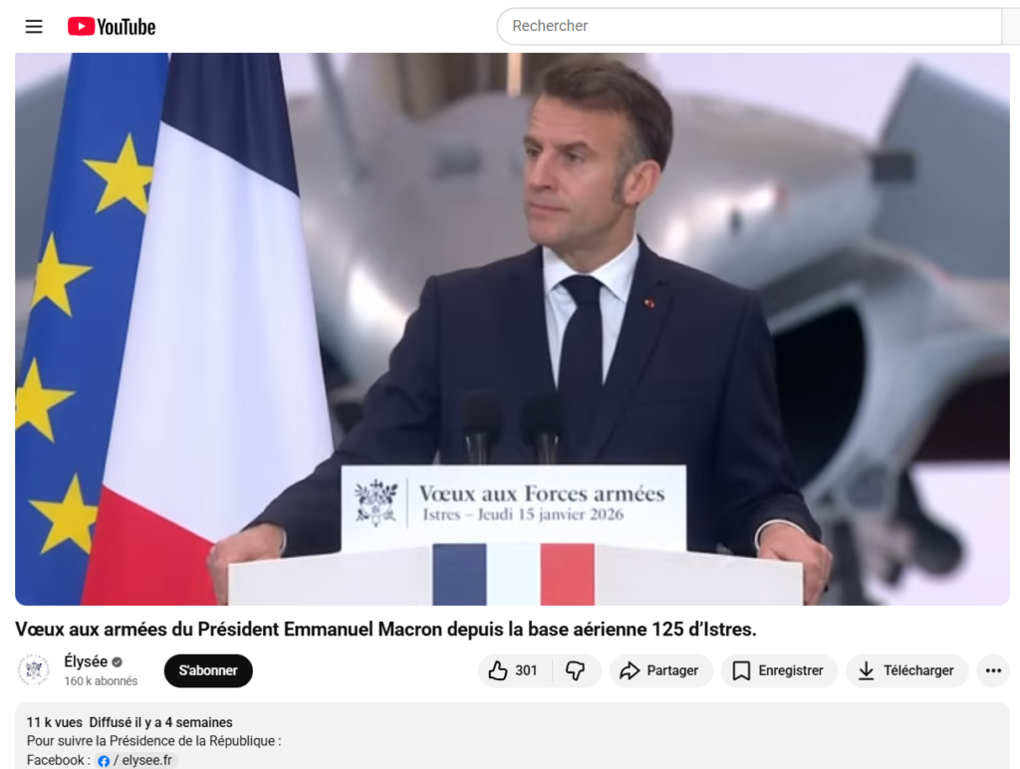
Task: Click the verified badge next to Élysée
Action: click(x=118, y=662)
